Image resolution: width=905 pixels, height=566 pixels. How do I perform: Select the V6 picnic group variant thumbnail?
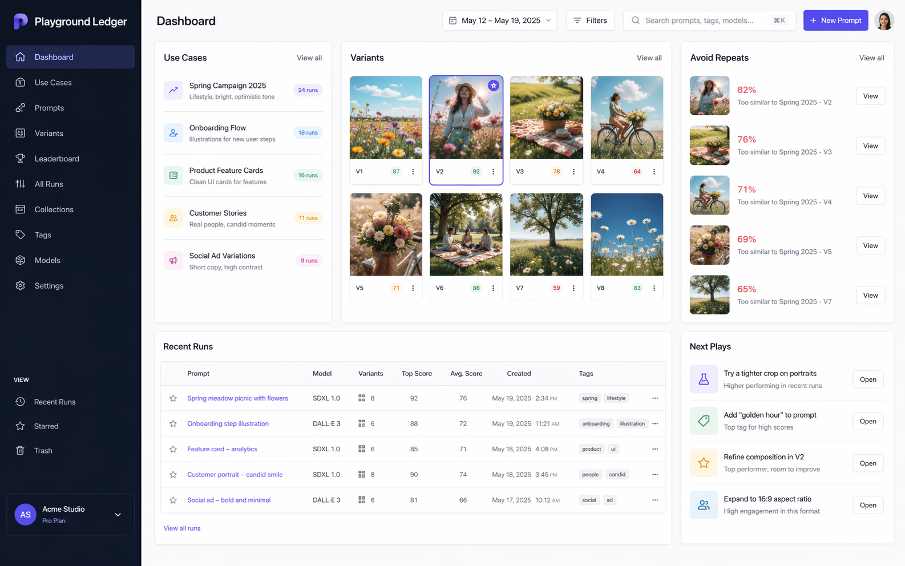pos(466,235)
